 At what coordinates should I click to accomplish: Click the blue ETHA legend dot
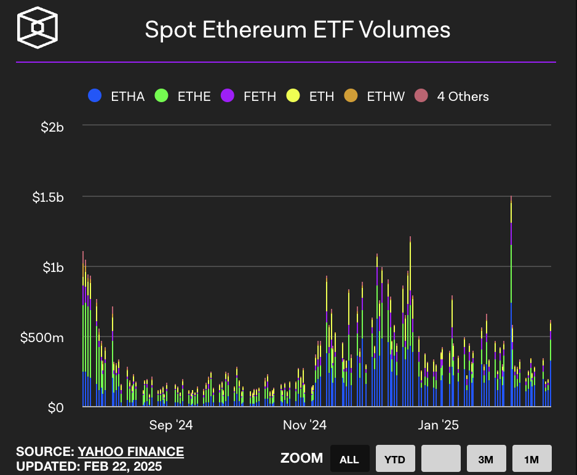(x=95, y=96)
